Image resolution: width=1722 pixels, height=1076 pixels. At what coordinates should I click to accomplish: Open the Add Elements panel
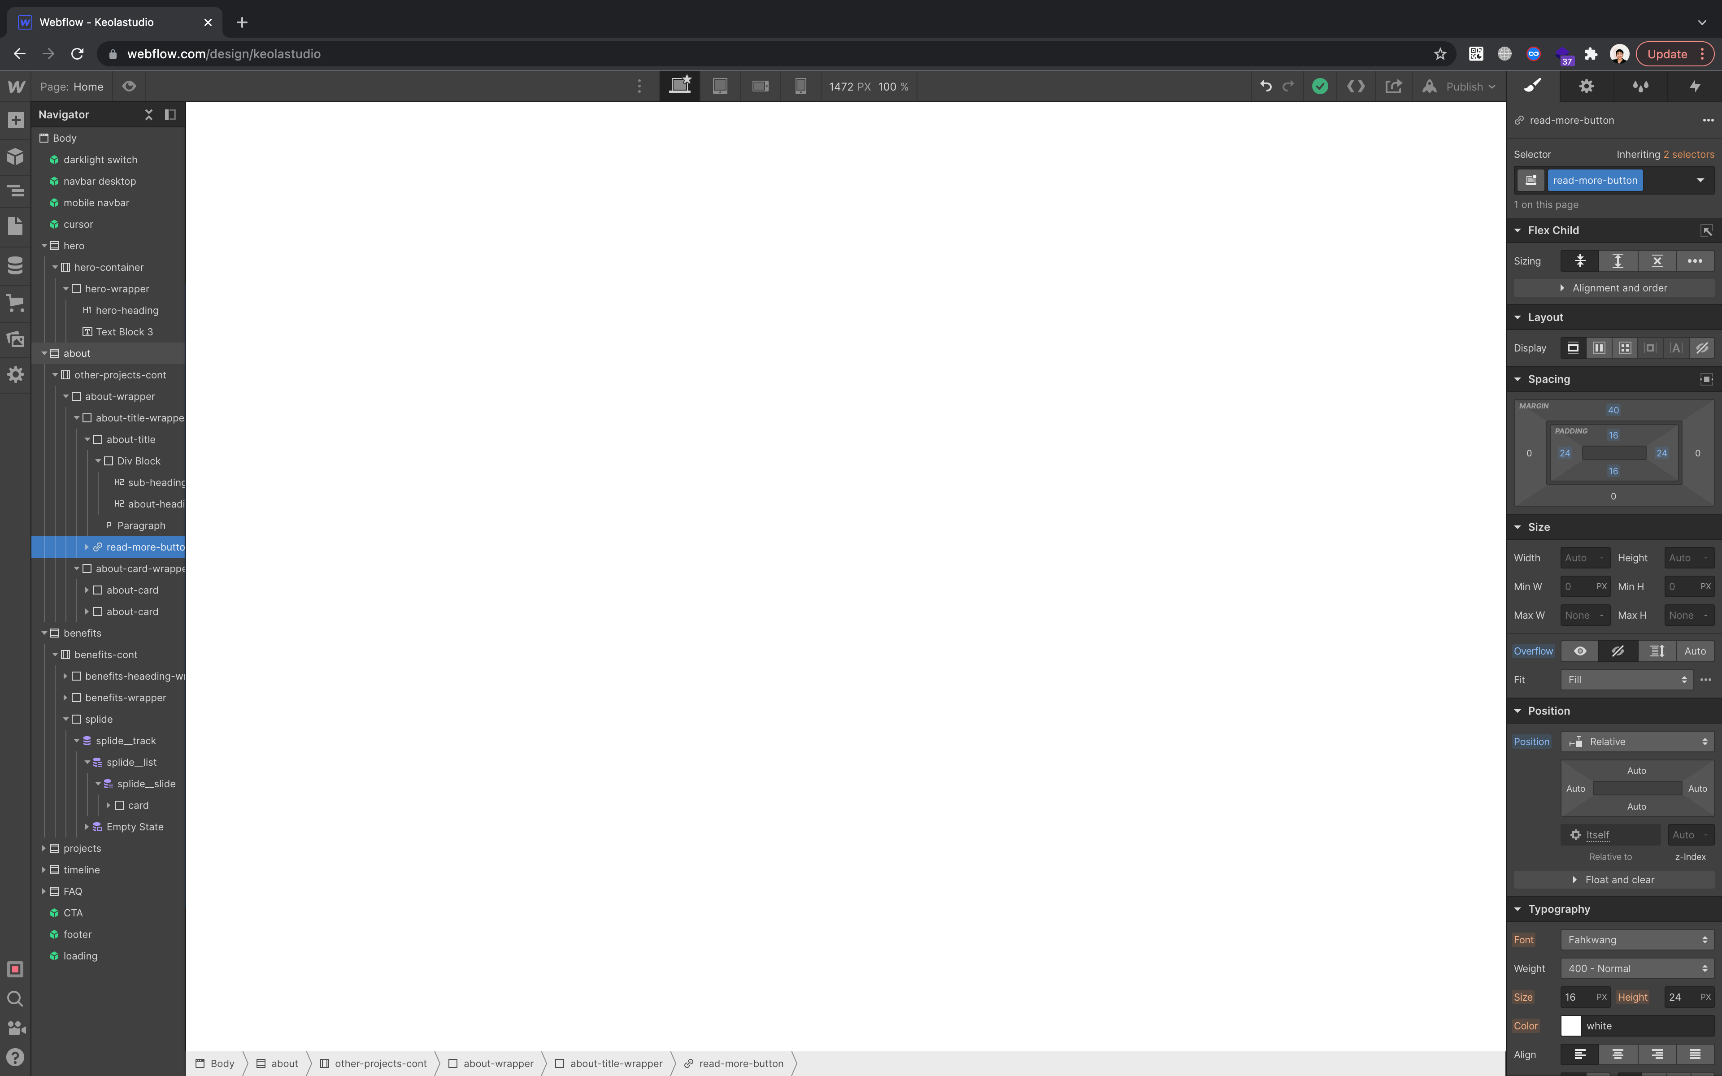(x=16, y=120)
